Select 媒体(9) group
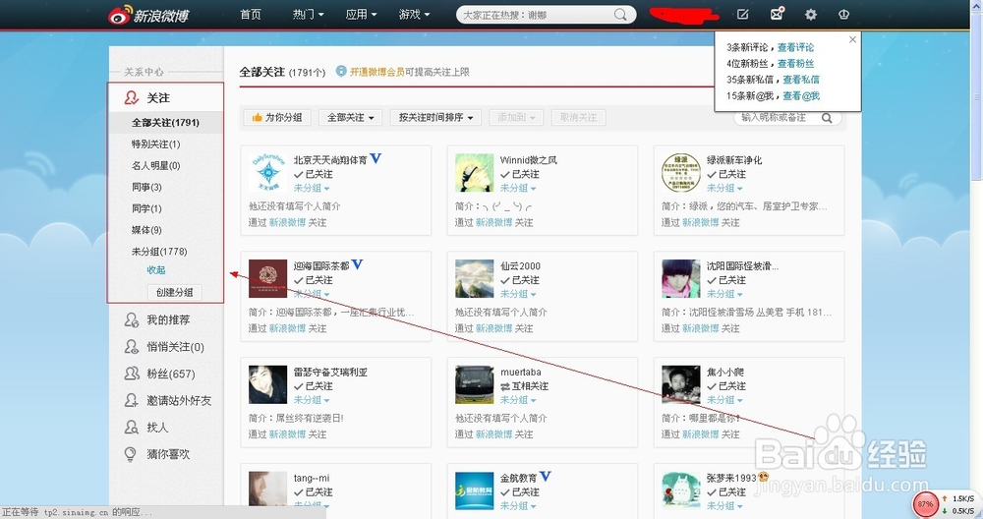 (146, 230)
